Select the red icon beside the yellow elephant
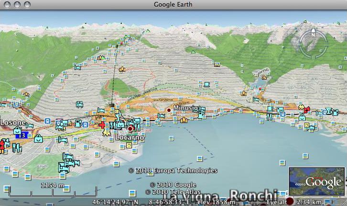This screenshot has height=206, width=347. (307, 109)
